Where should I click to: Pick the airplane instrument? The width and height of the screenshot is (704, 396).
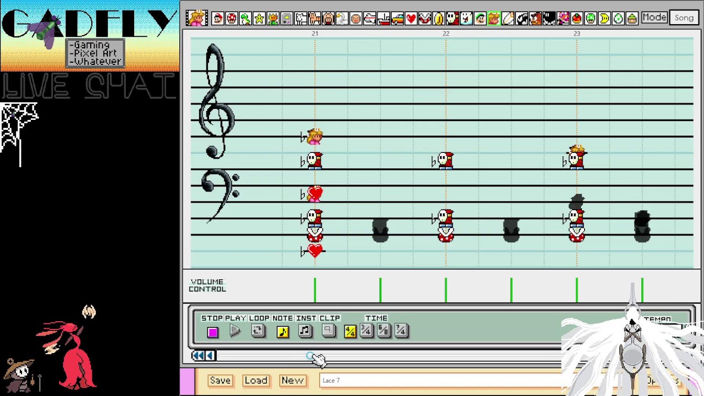pyautogui.click(x=370, y=18)
